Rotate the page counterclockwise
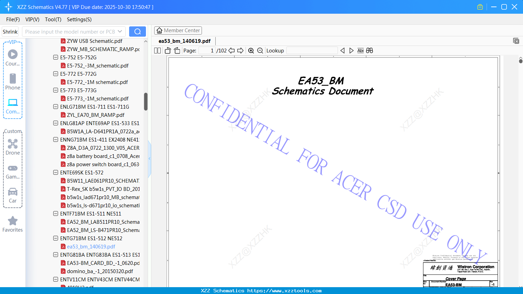This screenshot has height=294, width=523. pyautogui.click(x=168, y=50)
